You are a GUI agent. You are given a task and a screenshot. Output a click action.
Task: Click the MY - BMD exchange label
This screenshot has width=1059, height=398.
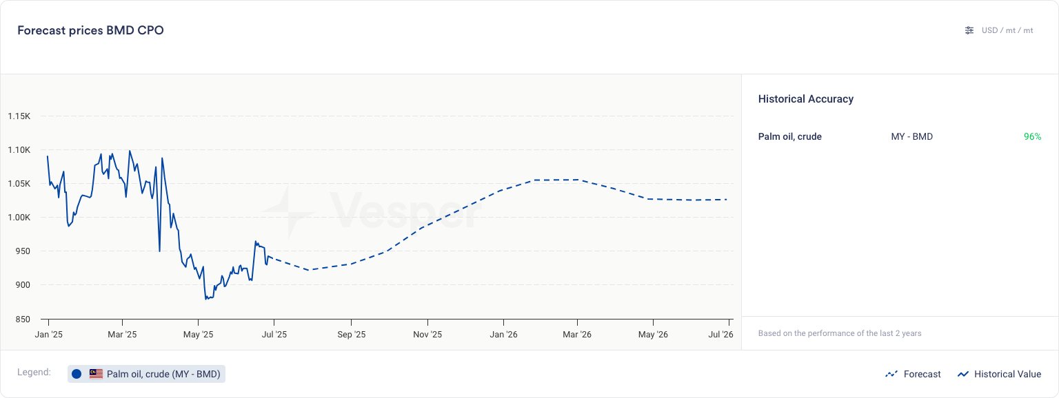(911, 136)
